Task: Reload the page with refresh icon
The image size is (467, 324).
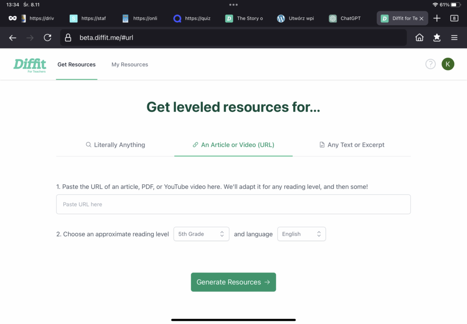Action: pos(47,38)
